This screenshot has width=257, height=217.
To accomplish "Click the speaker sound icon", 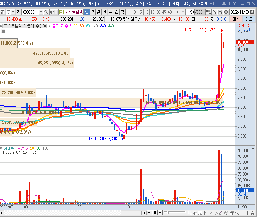I will coord(52,12).
